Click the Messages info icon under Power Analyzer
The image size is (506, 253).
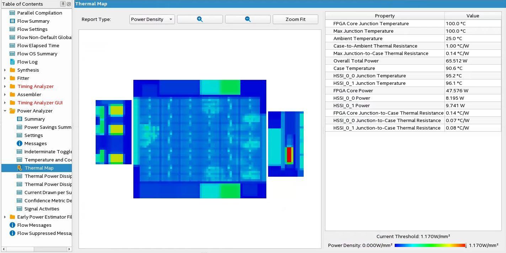(20, 143)
